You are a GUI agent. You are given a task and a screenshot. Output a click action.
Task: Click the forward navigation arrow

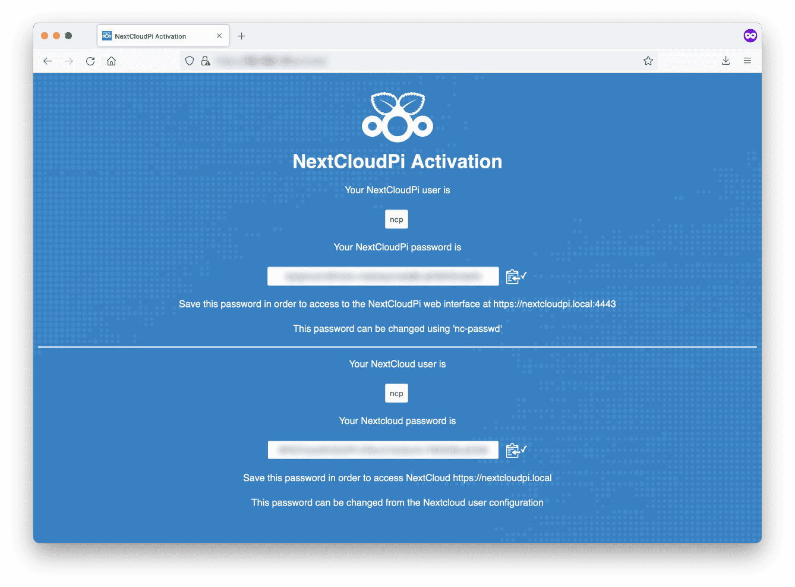[x=69, y=61]
